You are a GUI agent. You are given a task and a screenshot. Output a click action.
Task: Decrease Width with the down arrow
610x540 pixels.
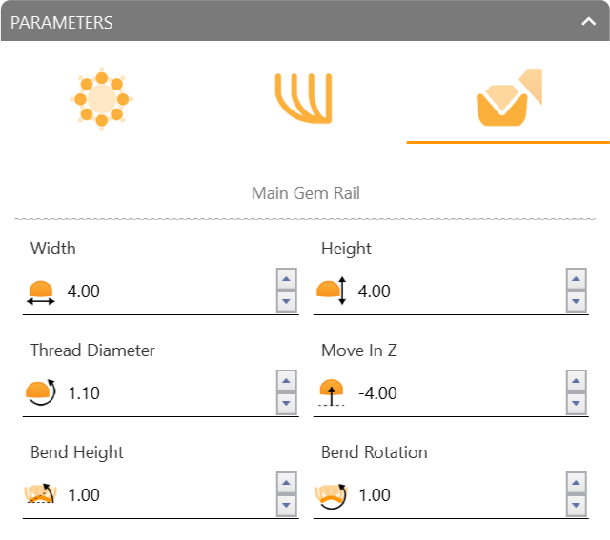(x=286, y=301)
